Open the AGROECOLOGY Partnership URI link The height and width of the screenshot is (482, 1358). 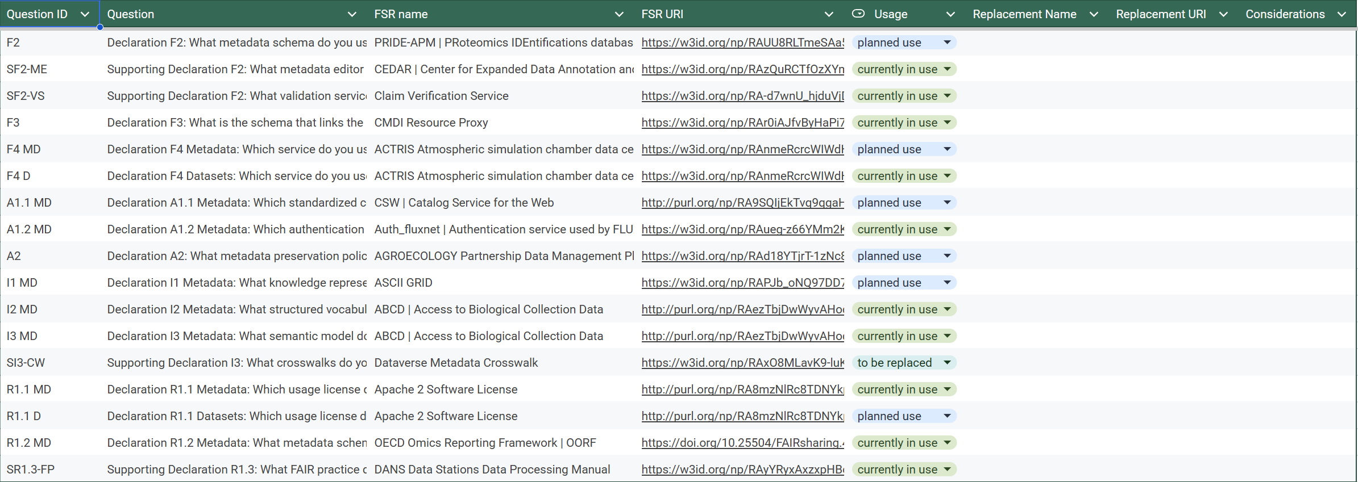(x=743, y=256)
